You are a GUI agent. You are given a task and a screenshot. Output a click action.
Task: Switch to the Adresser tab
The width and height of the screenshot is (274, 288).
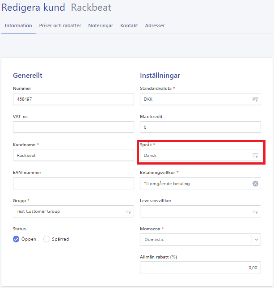(155, 25)
